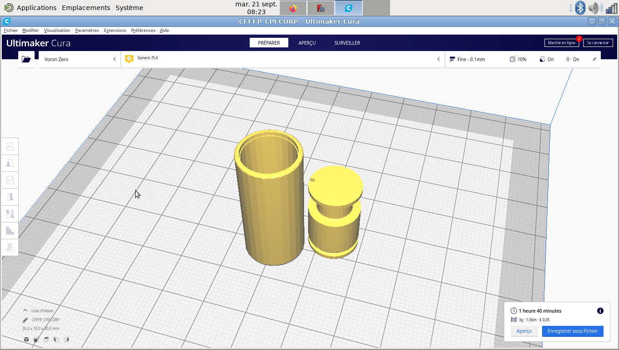This screenshot has width=619, height=350.
Task: Click the open file folder icon
Action: coord(26,59)
